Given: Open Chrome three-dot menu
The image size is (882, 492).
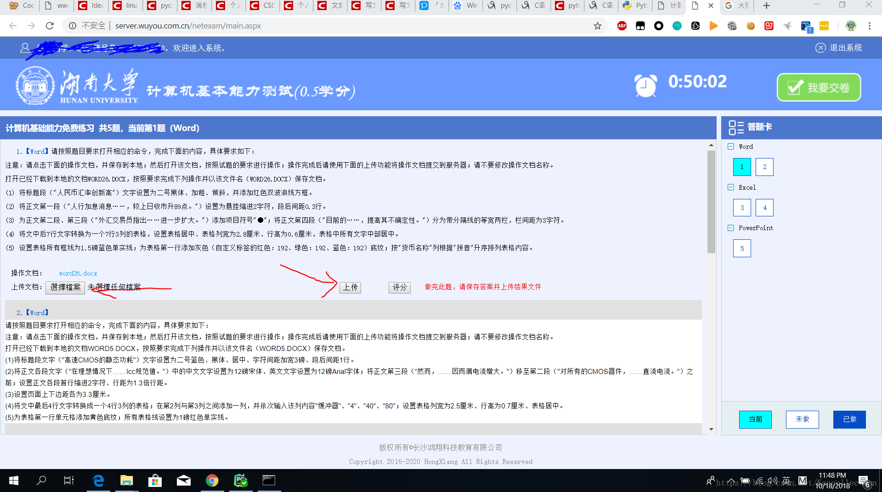Looking at the screenshot, I should [x=870, y=26].
